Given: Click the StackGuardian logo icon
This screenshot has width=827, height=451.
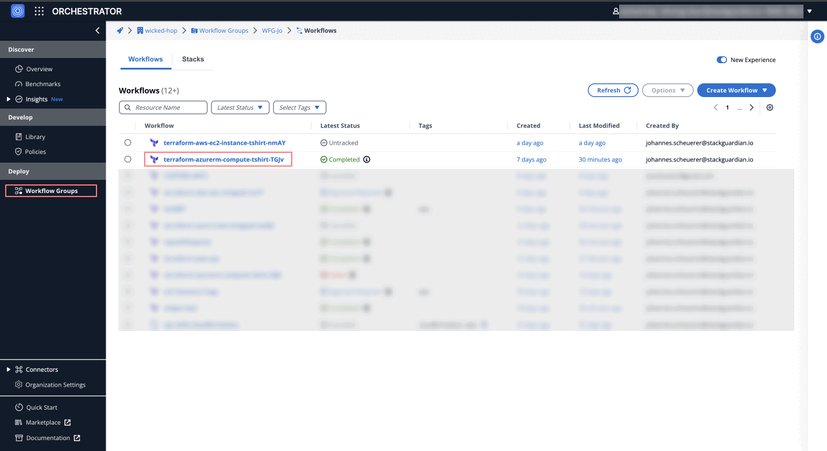Looking at the screenshot, I should tap(18, 11).
